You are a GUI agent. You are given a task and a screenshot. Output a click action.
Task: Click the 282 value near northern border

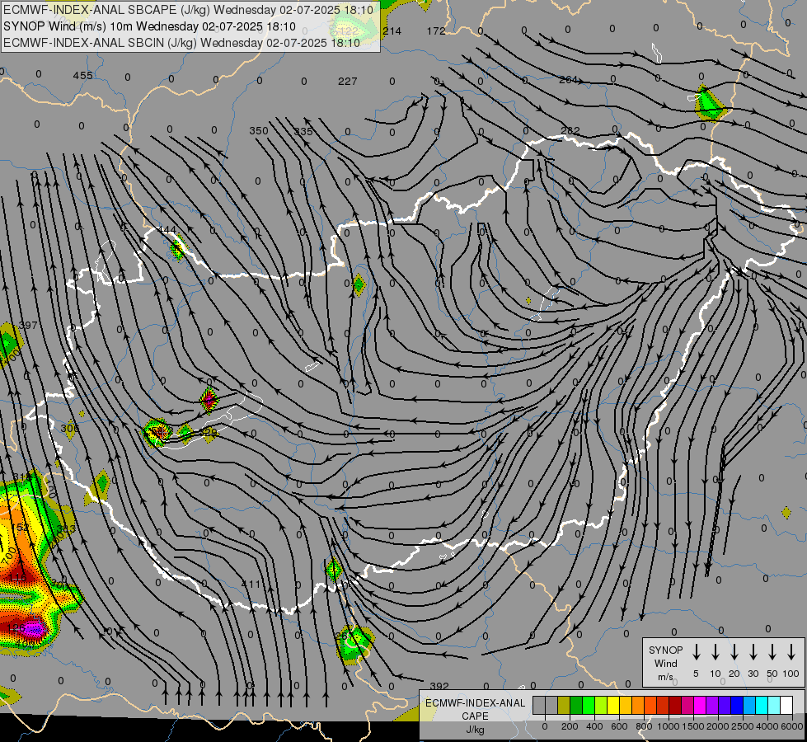point(570,131)
